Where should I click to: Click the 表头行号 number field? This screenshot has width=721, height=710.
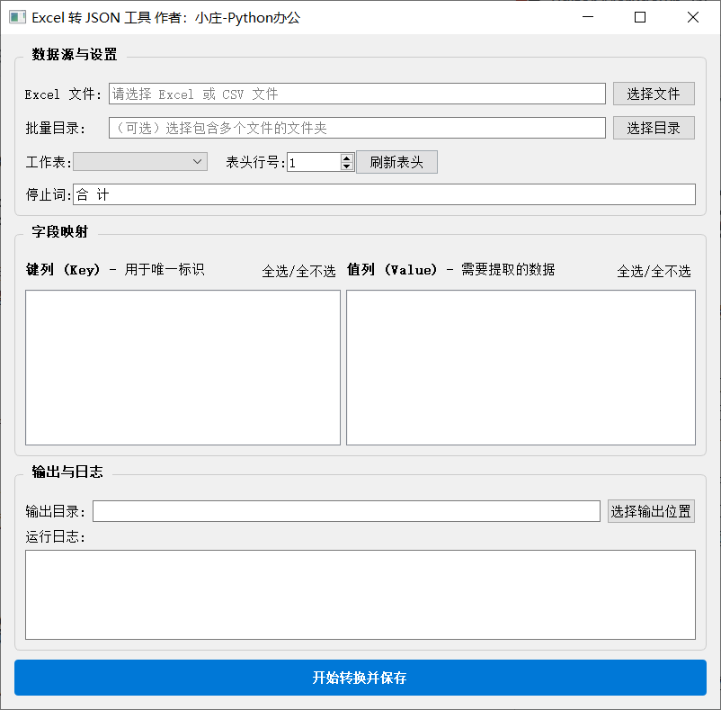(313, 162)
